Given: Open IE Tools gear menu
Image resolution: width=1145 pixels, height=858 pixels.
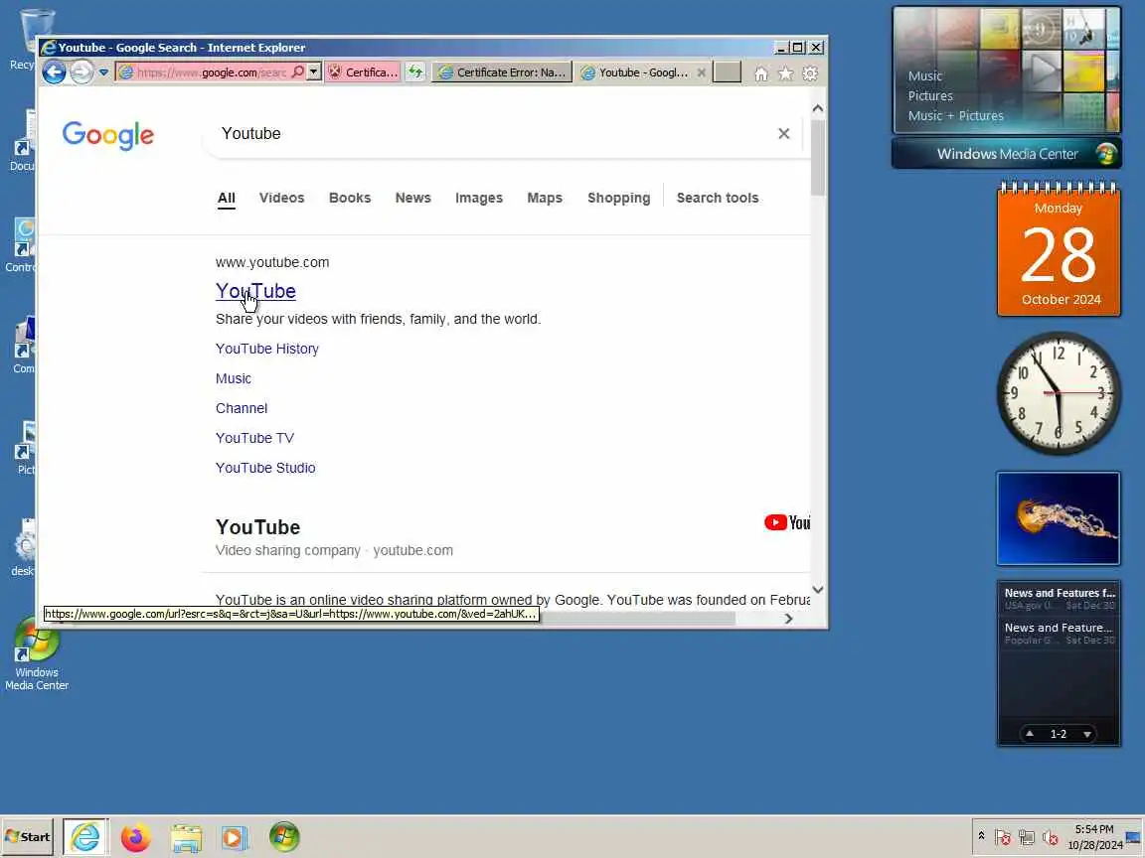Looking at the screenshot, I should 810,72.
